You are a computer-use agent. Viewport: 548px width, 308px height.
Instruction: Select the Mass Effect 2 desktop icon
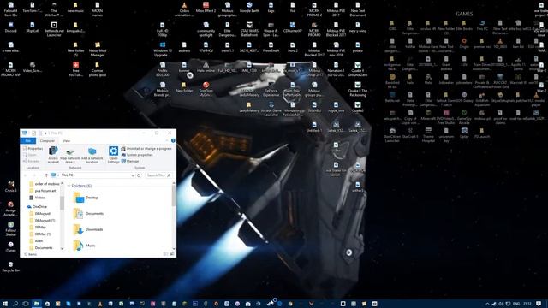(205, 8)
